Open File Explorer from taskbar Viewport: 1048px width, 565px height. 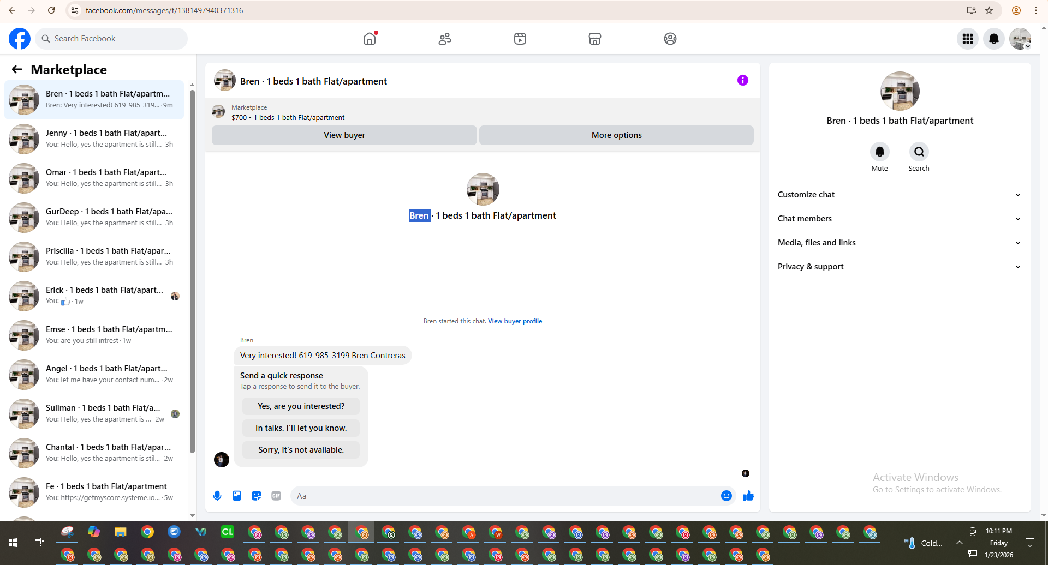point(121,532)
